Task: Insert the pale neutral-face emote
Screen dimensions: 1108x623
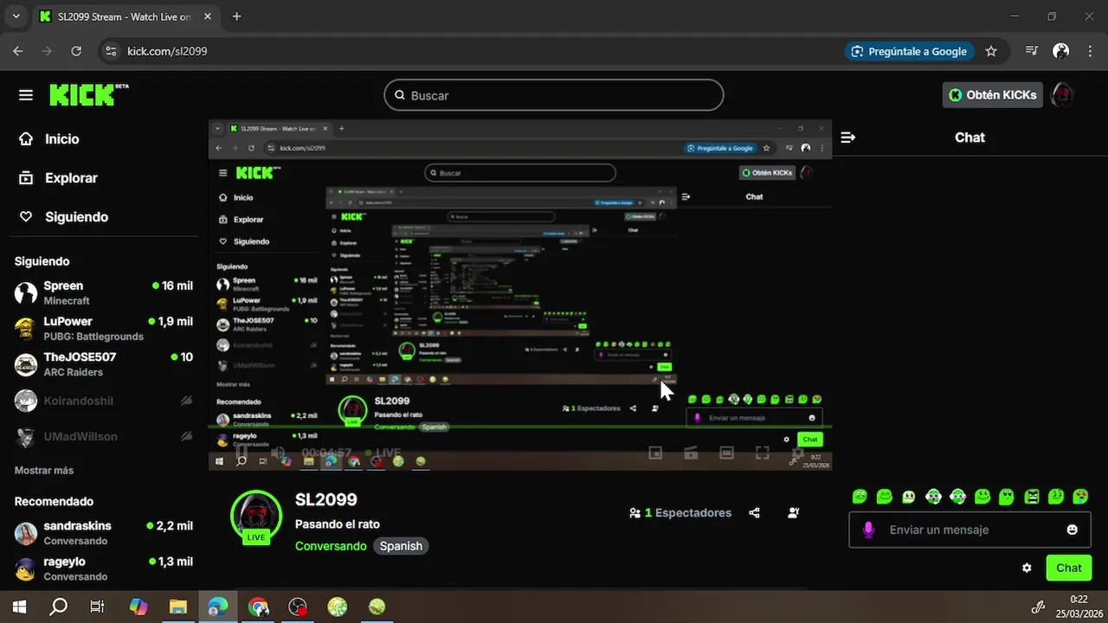Action: (x=908, y=497)
